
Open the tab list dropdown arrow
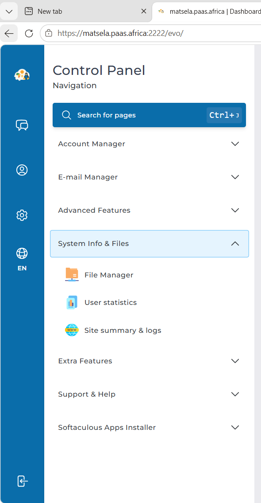click(x=9, y=11)
